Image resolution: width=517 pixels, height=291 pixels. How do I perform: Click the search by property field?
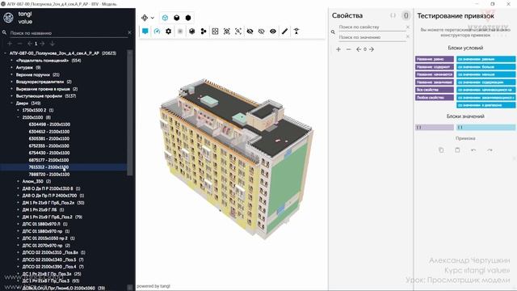(x=372, y=27)
